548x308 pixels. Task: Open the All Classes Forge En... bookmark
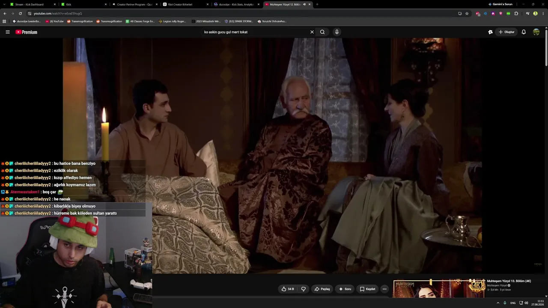(140, 21)
